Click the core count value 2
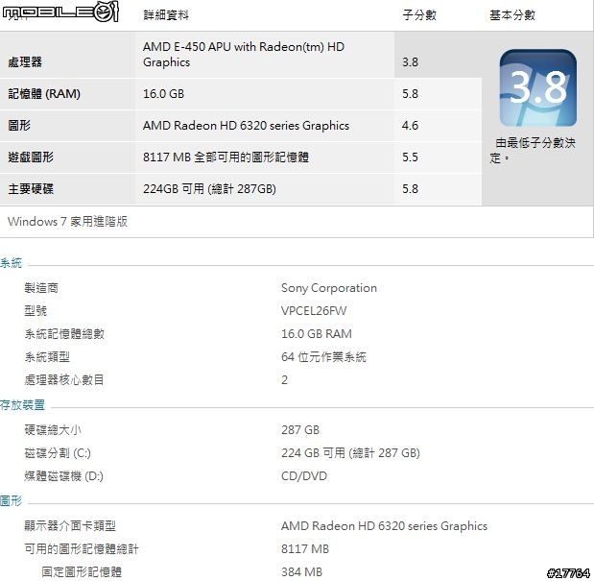 [x=284, y=379]
